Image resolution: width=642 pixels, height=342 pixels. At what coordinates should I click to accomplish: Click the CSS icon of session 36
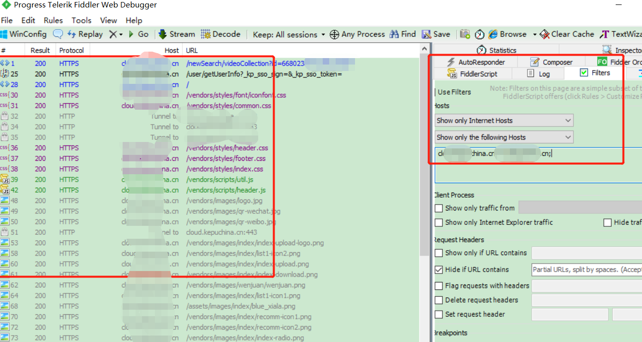[5, 148]
